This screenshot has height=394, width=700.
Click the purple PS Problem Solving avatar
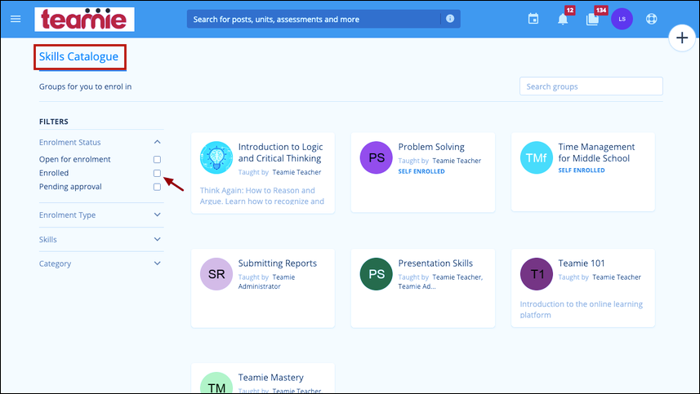coord(377,157)
